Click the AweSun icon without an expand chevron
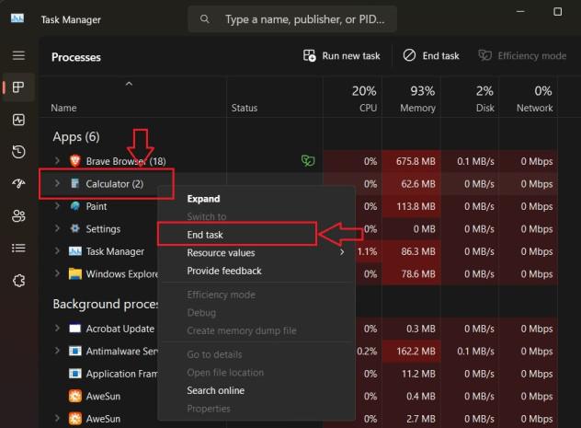Image resolution: width=581 pixels, height=428 pixels. 75,396
